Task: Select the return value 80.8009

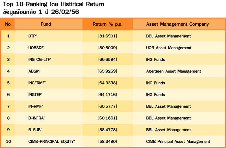Action: tap(107, 48)
